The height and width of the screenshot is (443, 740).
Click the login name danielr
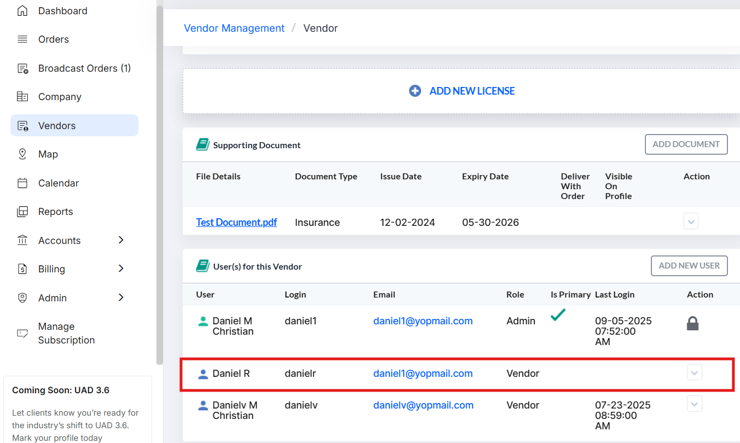[300, 374]
